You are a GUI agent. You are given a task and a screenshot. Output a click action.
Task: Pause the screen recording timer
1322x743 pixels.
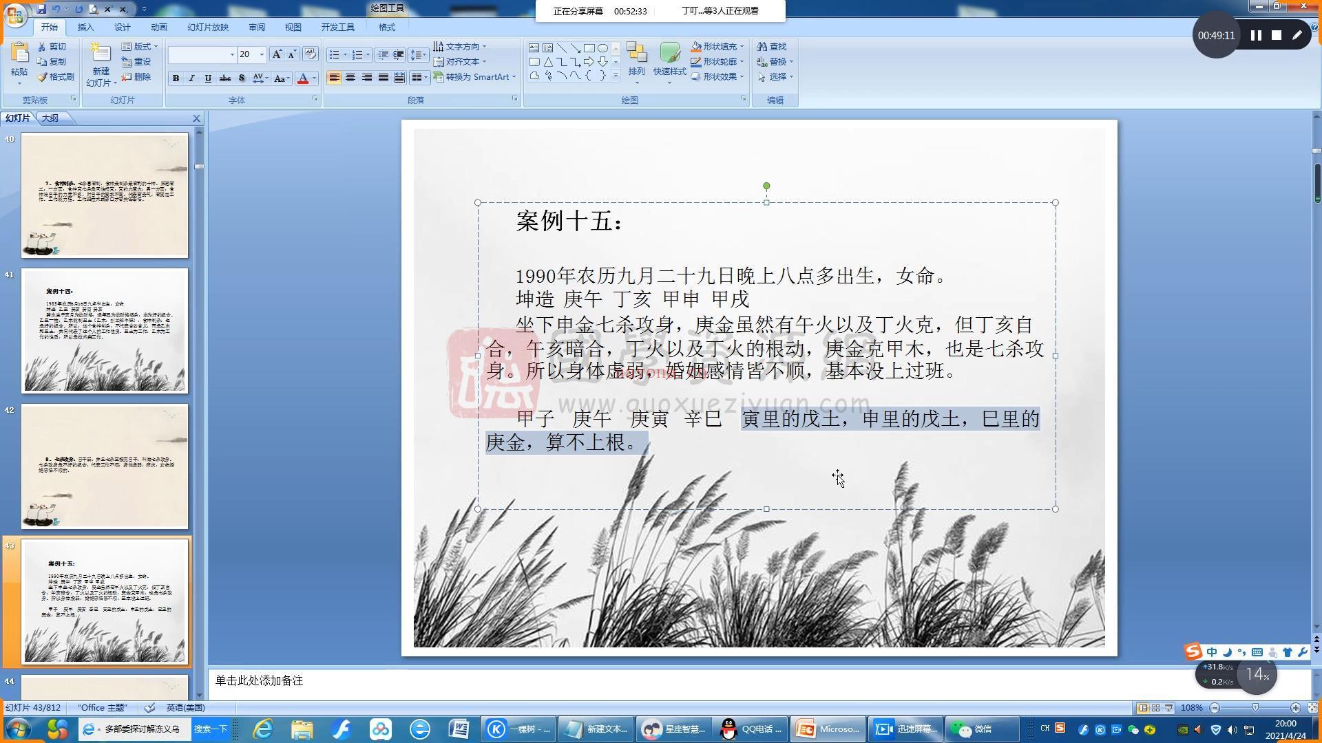pyautogui.click(x=1256, y=35)
